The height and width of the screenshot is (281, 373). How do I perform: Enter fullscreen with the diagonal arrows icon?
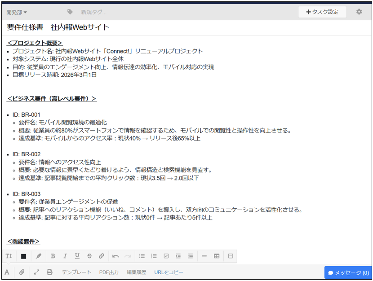coord(37,272)
